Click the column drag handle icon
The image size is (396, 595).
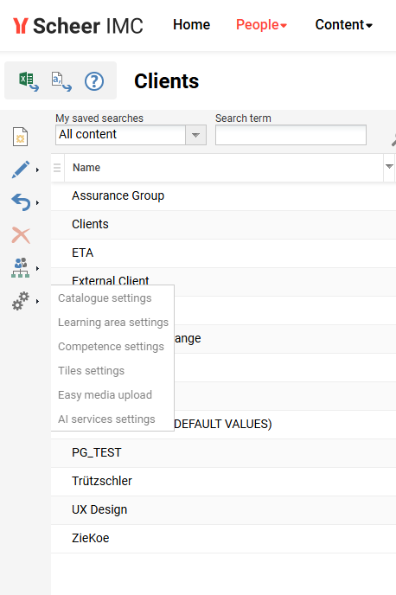[57, 168]
